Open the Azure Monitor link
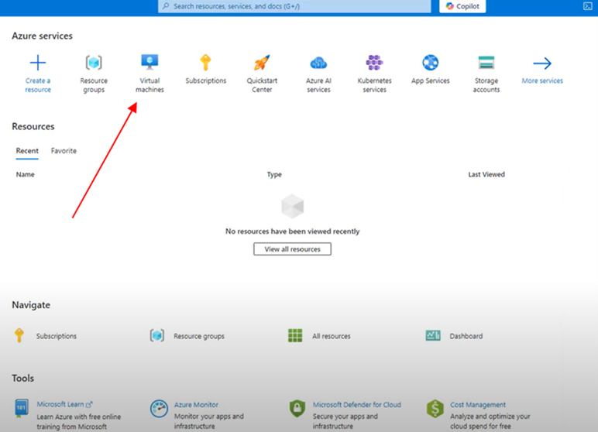Image resolution: width=598 pixels, height=432 pixels. pos(196,405)
